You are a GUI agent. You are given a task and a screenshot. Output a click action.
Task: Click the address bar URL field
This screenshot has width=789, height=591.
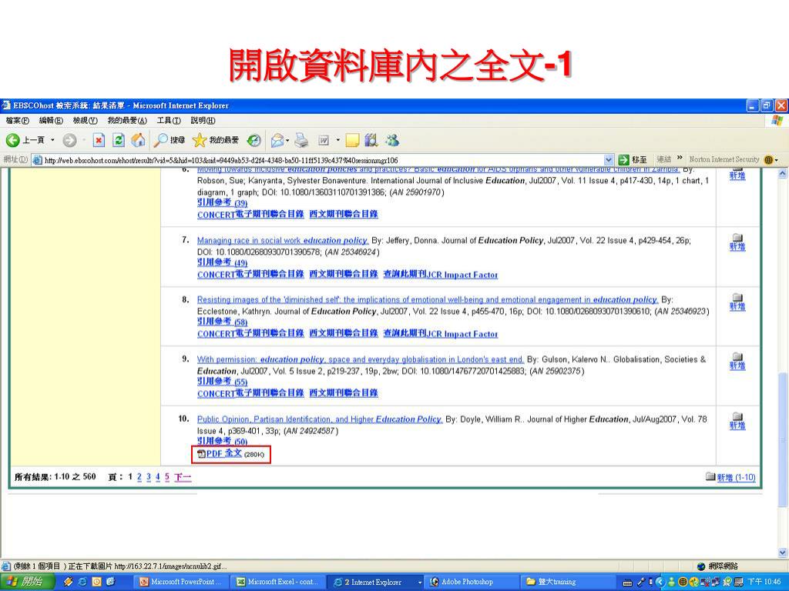point(323,160)
